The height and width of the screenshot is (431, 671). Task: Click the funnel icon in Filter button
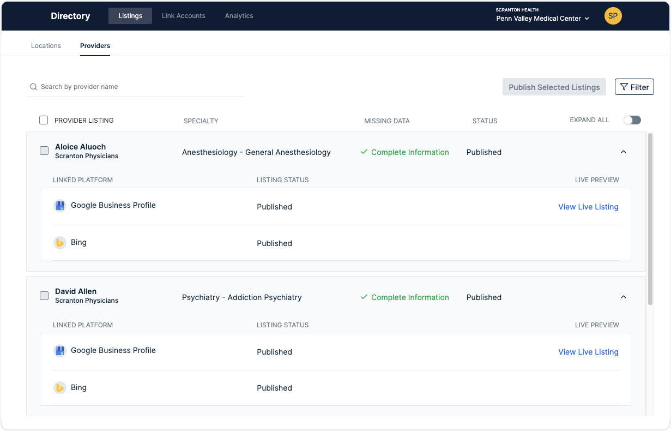[x=625, y=87]
